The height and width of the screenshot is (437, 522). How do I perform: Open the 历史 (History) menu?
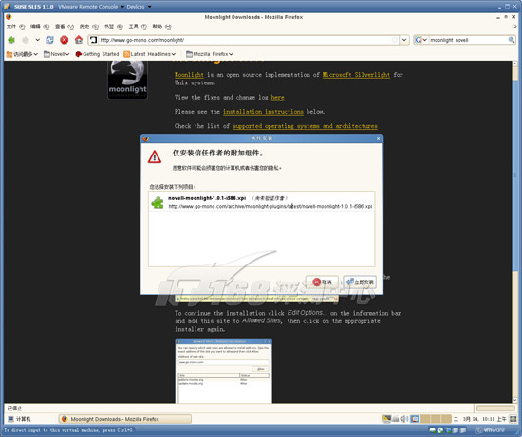(89, 27)
